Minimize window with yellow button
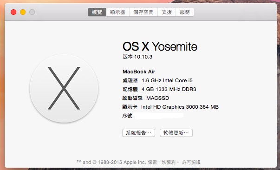 click(x=23, y=12)
